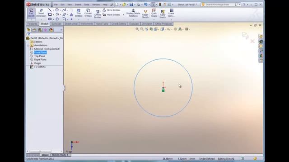Click DisplayManager tab icon

click(x=51, y=30)
